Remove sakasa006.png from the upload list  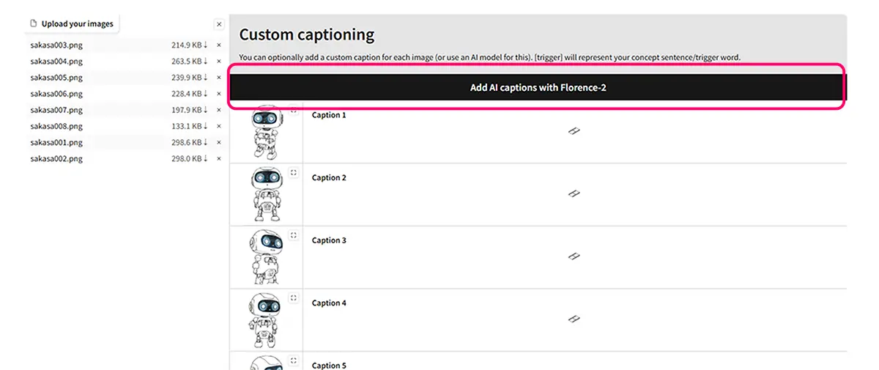point(218,93)
